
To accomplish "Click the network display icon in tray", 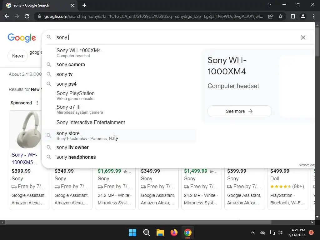I will tap(272, 232).
